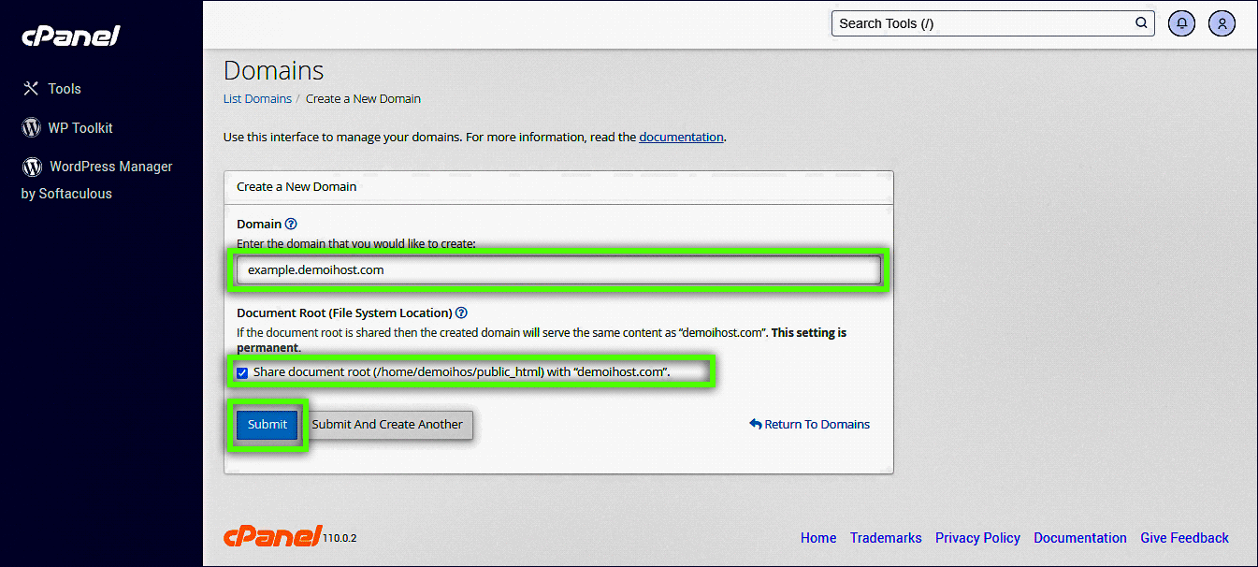Click into the domain name field
Screen dimensions: 1258x567
tap(557, 269)
